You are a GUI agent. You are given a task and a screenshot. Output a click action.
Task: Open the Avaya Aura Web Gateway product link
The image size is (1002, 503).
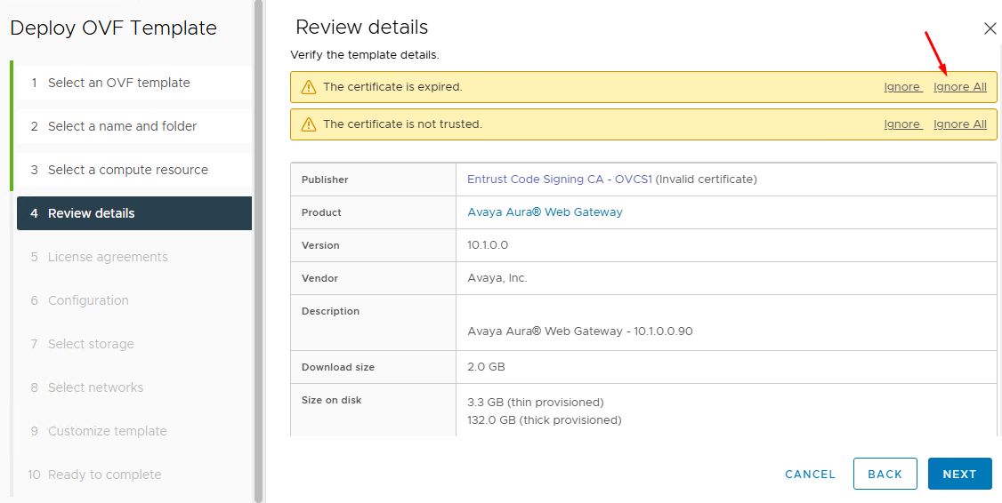545,212
